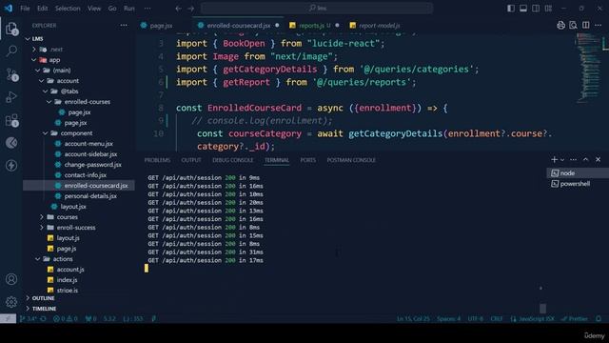Open the Extensions view

click(11, 120)
